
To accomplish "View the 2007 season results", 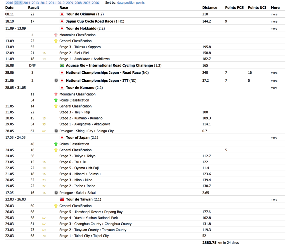I will tap(87, 3).
